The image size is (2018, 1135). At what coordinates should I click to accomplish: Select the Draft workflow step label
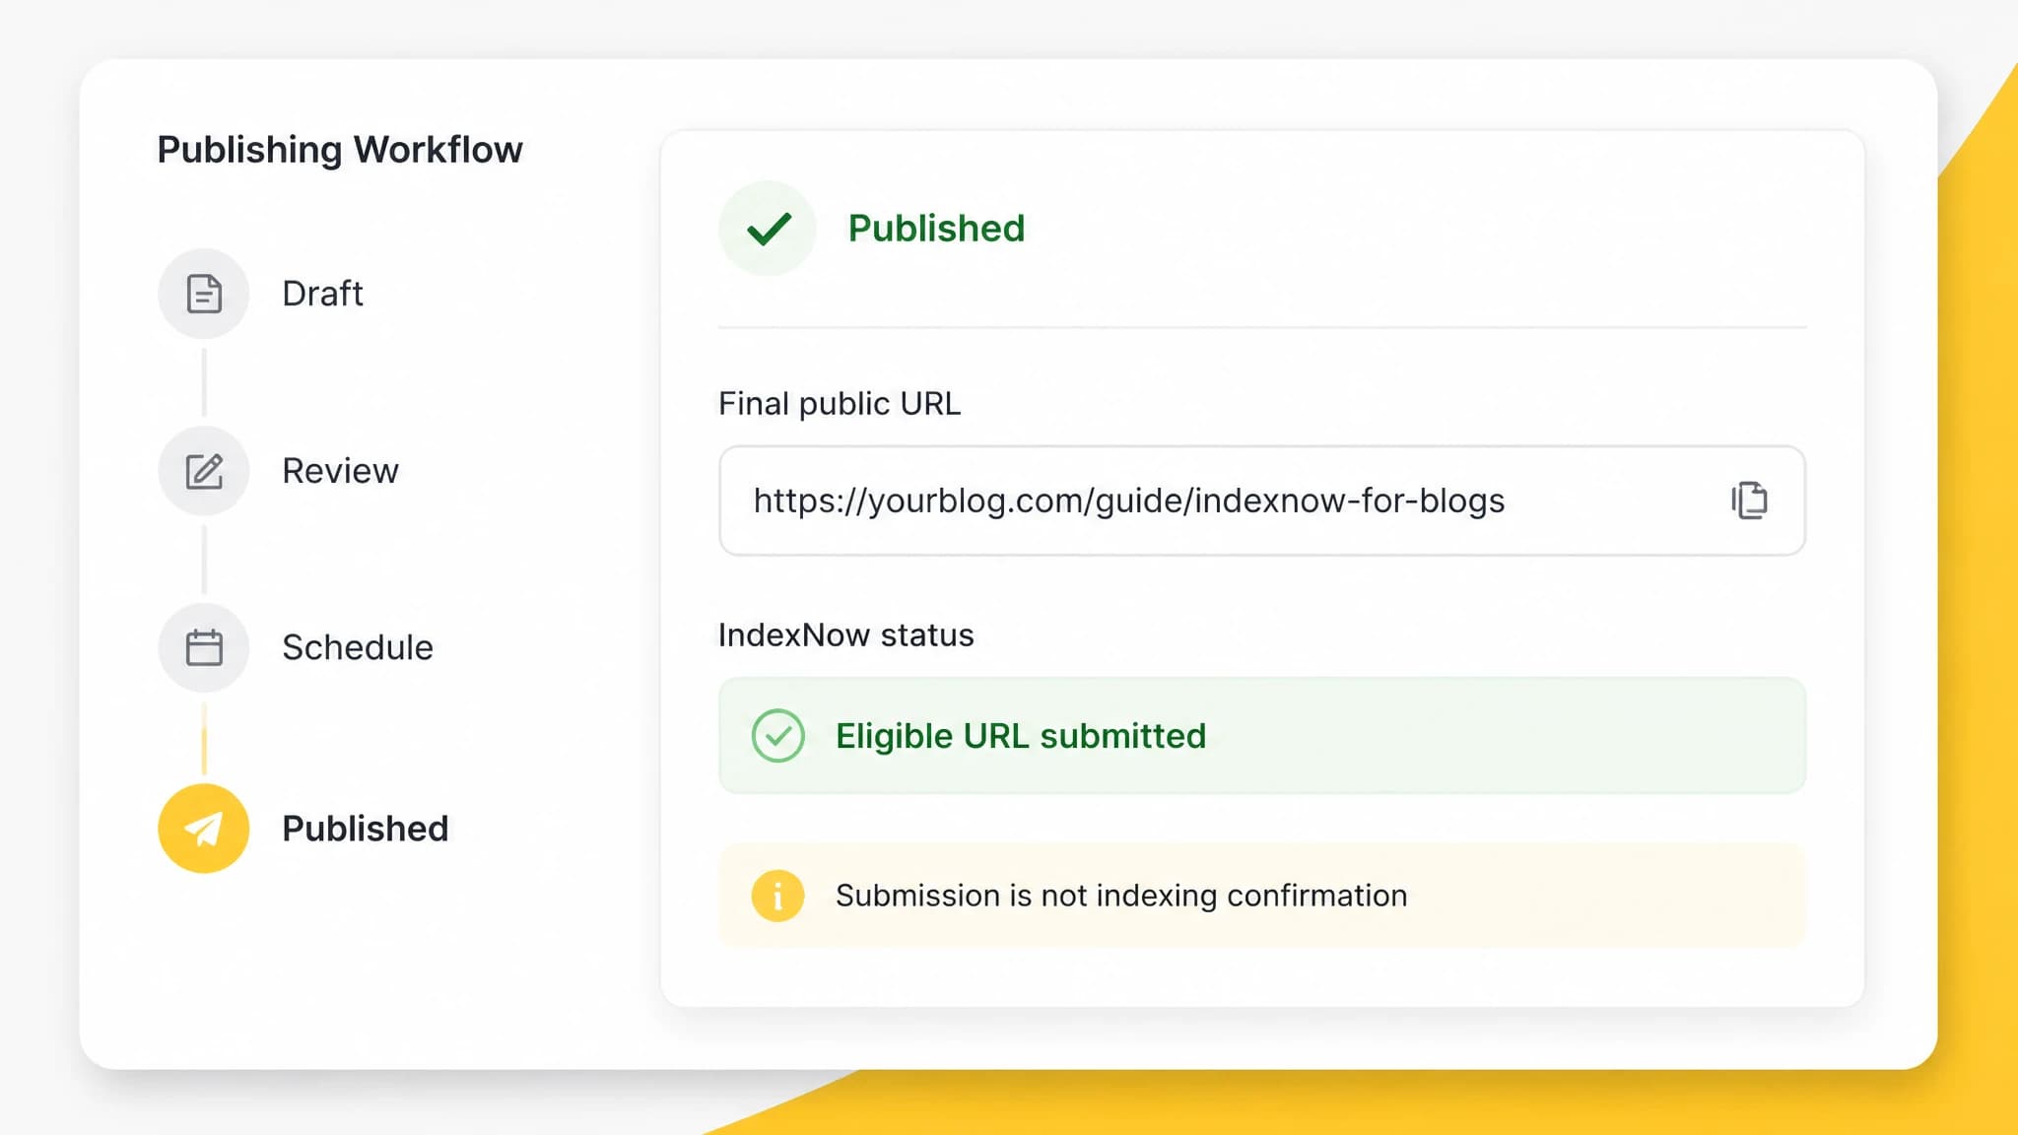pyautogui.click(x=322, y=294)
